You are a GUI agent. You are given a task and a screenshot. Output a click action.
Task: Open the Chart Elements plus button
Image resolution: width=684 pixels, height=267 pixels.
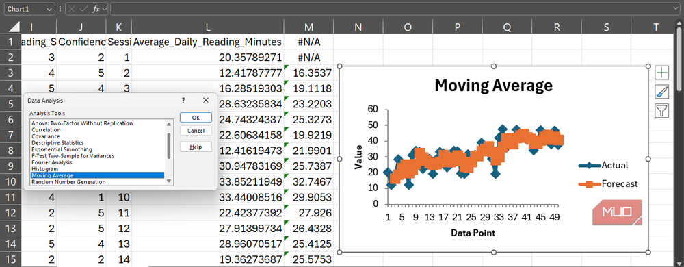pos(661,73)
